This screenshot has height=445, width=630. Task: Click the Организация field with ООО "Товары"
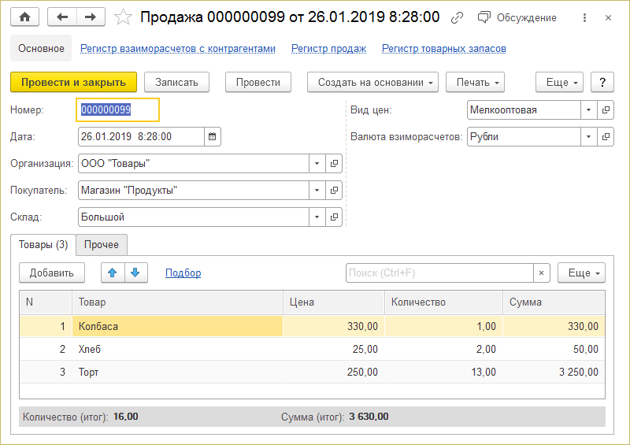click(194, 164)
